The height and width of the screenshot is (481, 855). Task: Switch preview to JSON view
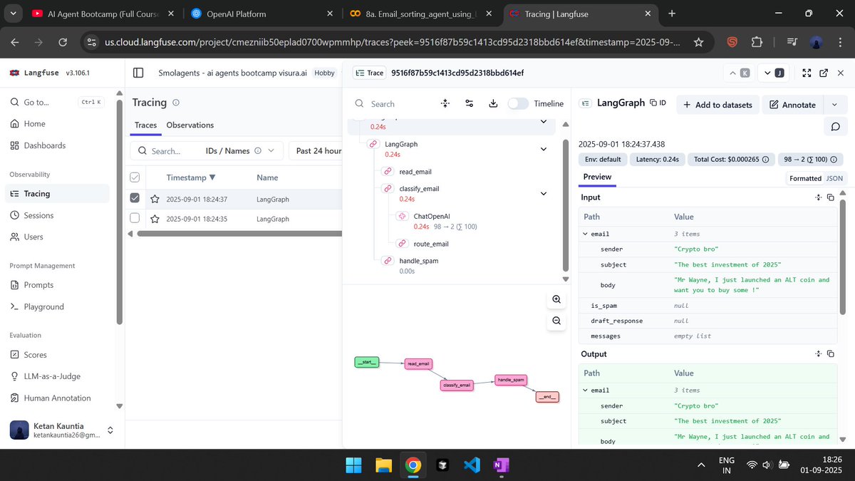[x=834, y=178]
